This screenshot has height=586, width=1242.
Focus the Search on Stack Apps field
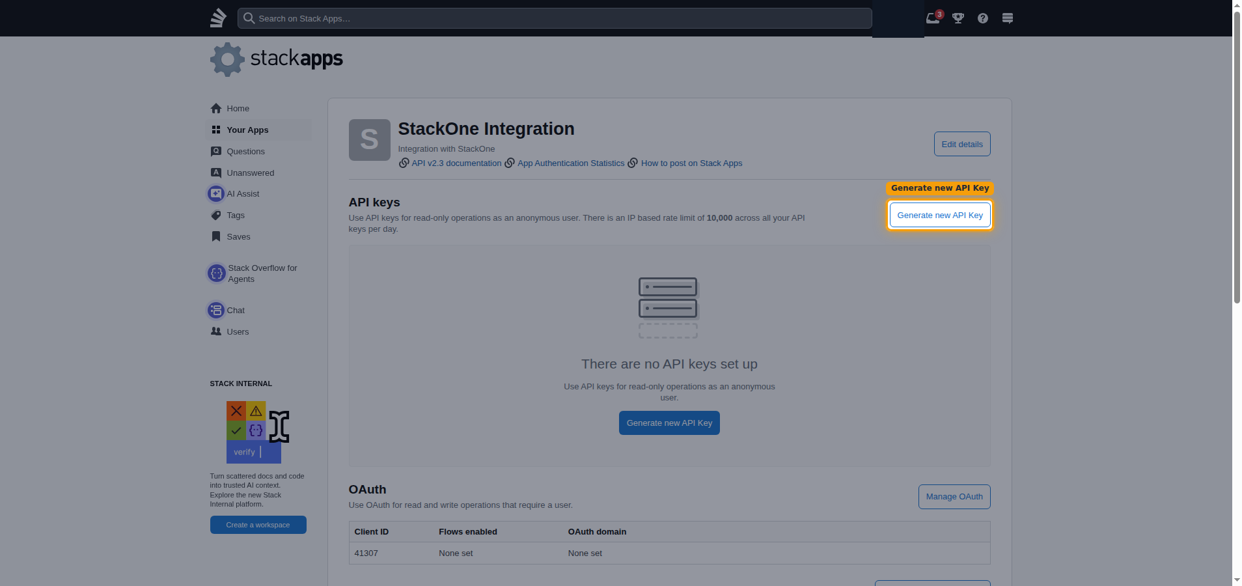click(x=555, y=18)
